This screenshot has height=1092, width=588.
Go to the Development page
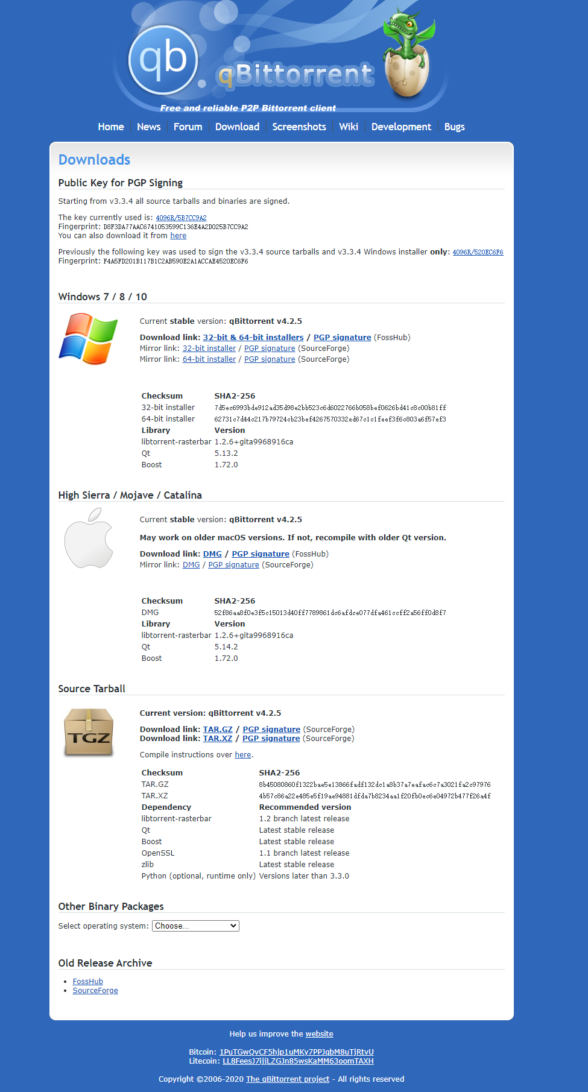pyautogui.click(x=402, y=127)
